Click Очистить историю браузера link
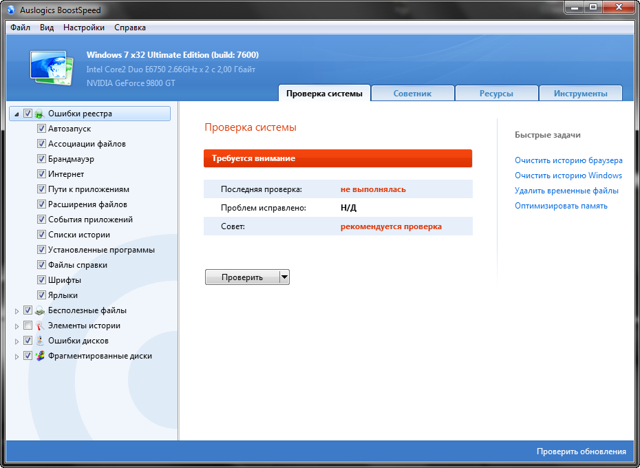 568,160
